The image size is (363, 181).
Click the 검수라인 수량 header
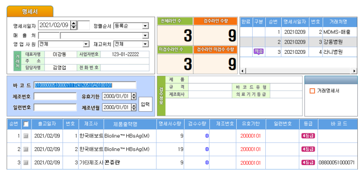click(216, 21)
